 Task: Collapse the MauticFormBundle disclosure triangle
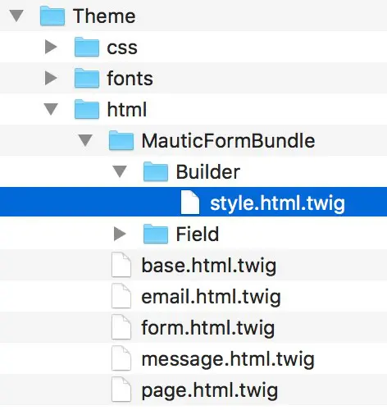pos(85,140)
